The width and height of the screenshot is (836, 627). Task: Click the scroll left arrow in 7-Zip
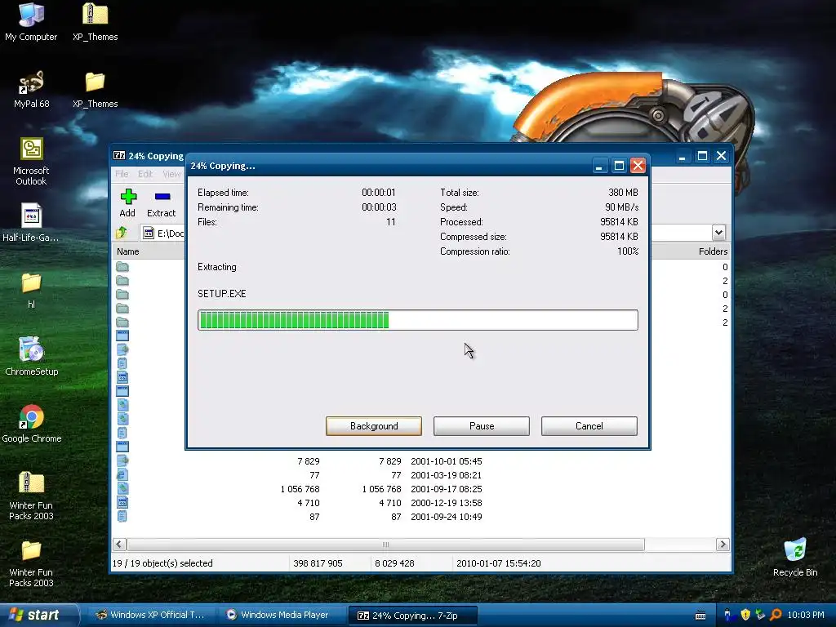click(119, 545)
